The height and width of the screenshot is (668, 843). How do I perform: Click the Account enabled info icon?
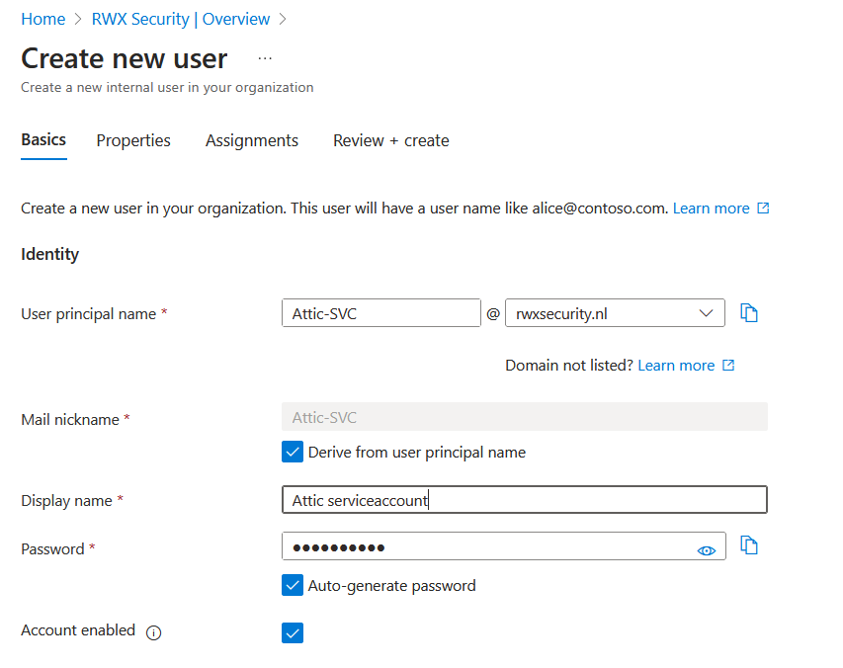pyautogui.click(x=153, y=632)
